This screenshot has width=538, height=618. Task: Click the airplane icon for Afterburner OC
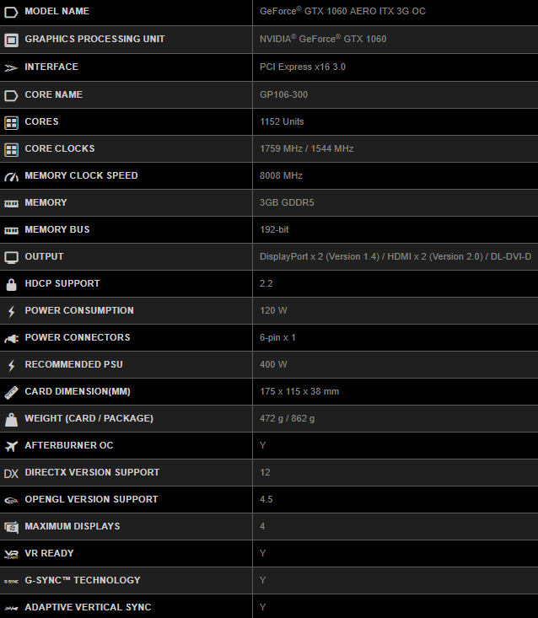tap(11, 446)
